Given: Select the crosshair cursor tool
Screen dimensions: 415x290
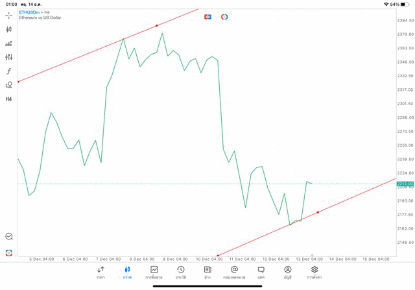Looking at the screenshot, I should 9,15.
